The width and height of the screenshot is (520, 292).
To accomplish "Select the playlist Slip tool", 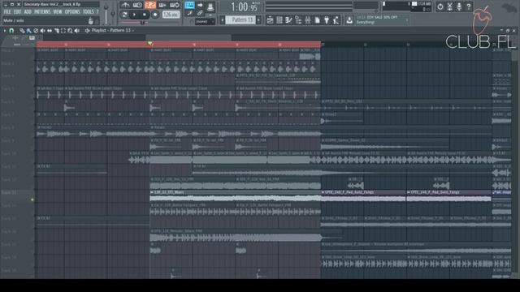I will [50, 31].
